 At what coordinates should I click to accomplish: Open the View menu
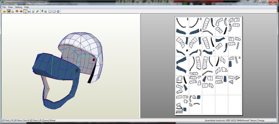[11, 7]
